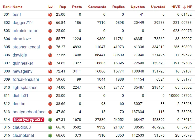Image resolution: width=195 pixels, height=140 pixels.
Task: Click the level cube icon for quinneaker
Action: point(50,63)
